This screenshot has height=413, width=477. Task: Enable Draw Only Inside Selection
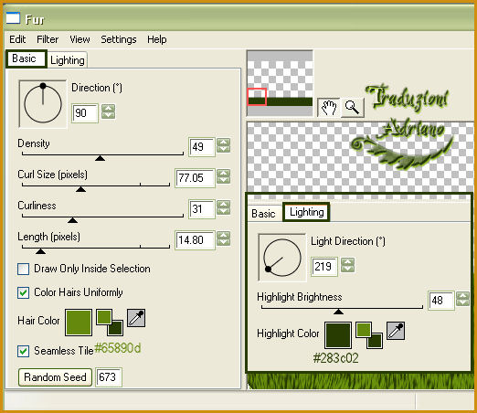tap(24, 270)
